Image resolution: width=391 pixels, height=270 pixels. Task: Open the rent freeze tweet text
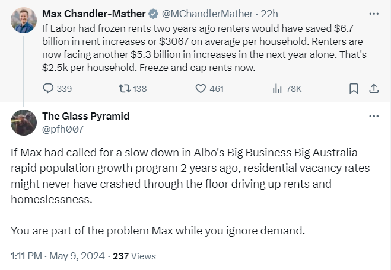pyautogui.click(x=202, y=46)
